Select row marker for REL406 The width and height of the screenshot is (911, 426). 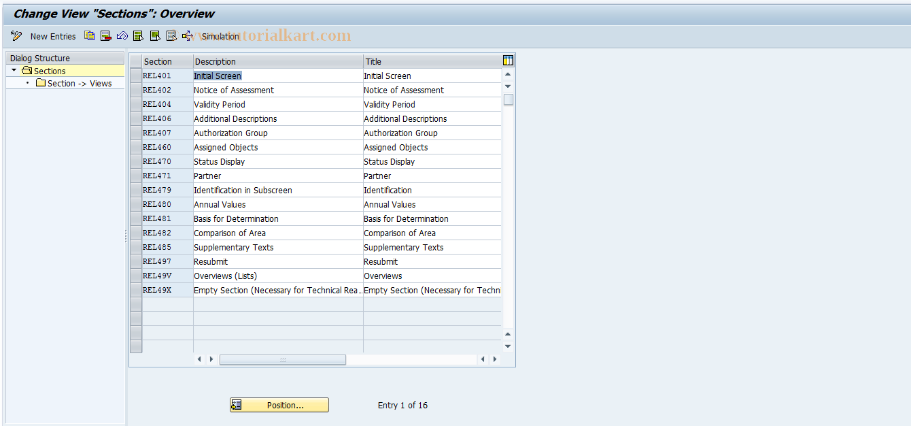point(136,118)
